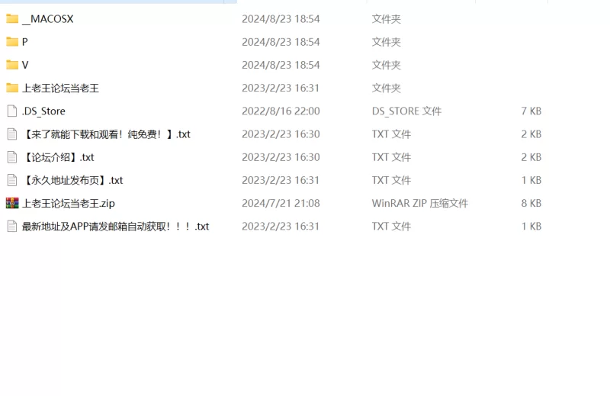
Task: Click the .DS_Store file icon
Action: tap(12, 111)
